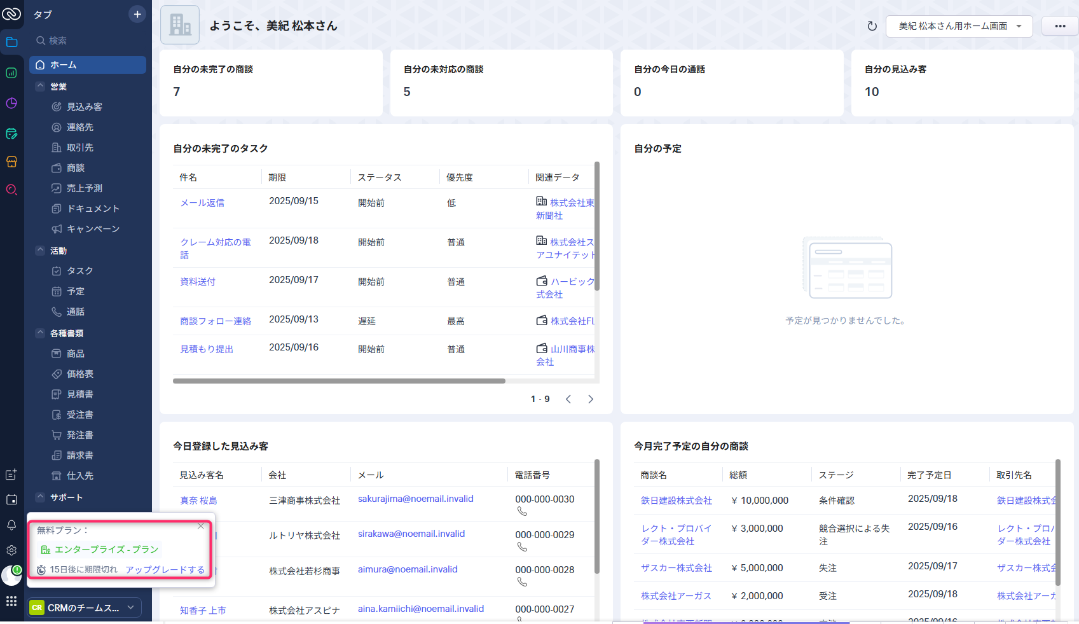The image size is (1079, 624).
Task: Close the 無料プラン popup
Action: pyautogui.click(x=201, y=526)
